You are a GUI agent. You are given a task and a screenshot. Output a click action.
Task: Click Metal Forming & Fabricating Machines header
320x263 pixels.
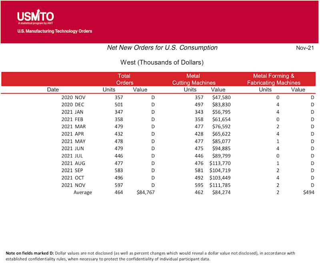click(x=274, y=79)
